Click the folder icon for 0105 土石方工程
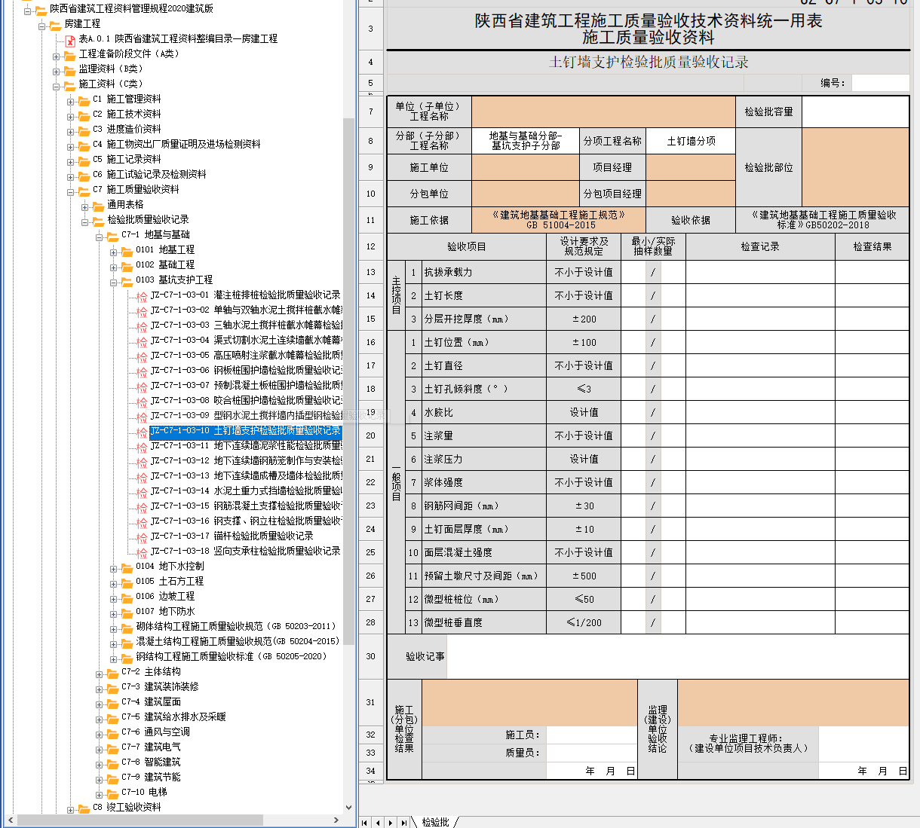 pyautogui.click(x=127, y=582)
